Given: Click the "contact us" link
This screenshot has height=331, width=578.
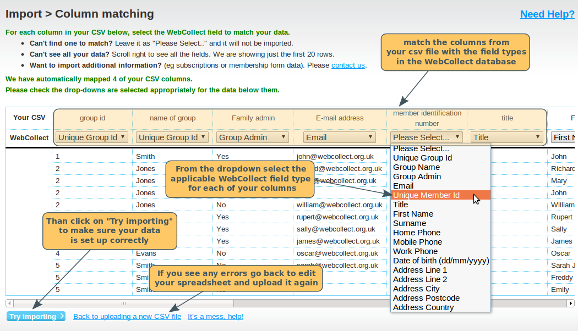Looking at the screenshot, I should pos(347,65).
